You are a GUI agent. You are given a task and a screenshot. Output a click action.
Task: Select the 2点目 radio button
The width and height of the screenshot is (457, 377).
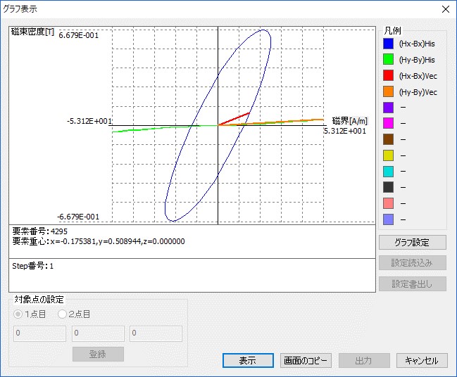[62, 314]
